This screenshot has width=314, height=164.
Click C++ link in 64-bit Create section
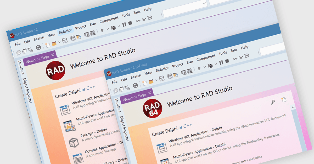pyautogui.click(x=188, y=126)
